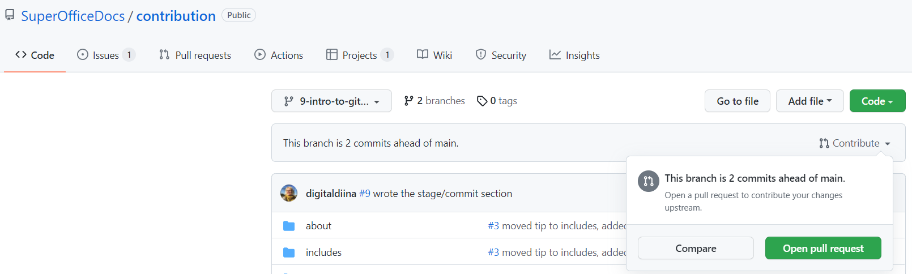Click the Compare button in the popup
Viewport: 912px width, 274px height.
pyautogui.click(x=696, y=248)
